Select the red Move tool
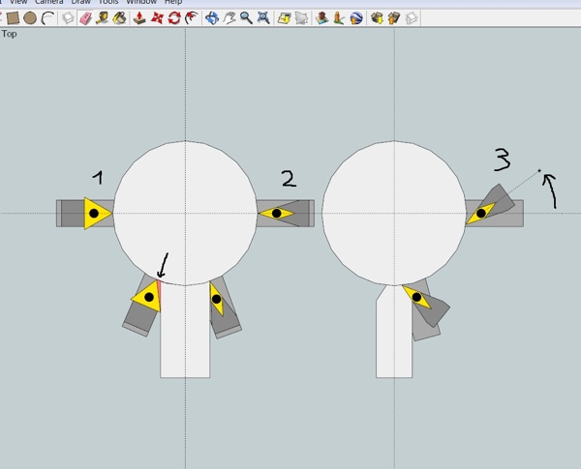 tap(157, 17)
